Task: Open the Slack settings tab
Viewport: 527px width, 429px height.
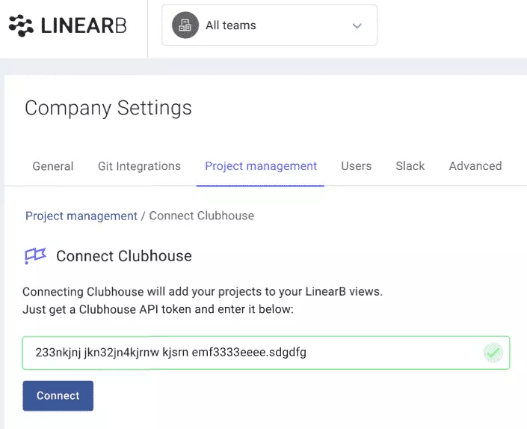Action: pos(410,166)
